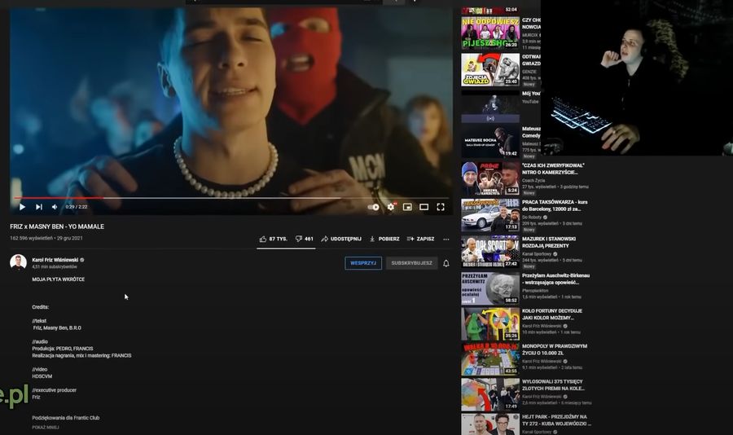Screen dimensions: 733x435
Task: Open fortune wheel thumbnail 35:26
Action: click(490, 323)
